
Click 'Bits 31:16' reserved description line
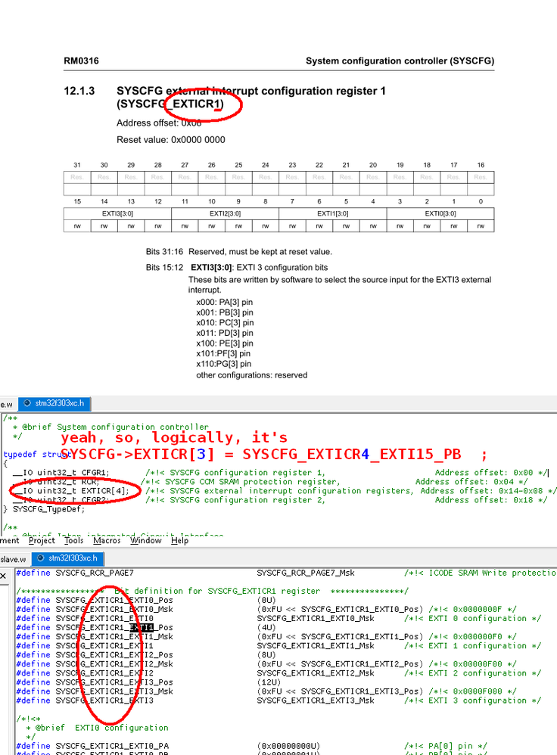239,252
